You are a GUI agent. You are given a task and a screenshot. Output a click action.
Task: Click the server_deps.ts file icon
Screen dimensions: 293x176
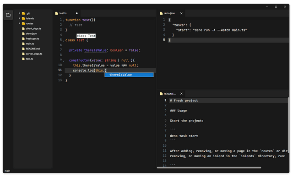coord(23,54)
